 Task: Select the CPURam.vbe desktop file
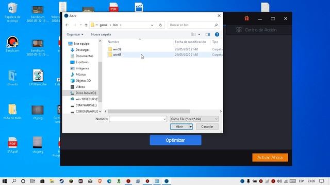[x=38, y=78]
